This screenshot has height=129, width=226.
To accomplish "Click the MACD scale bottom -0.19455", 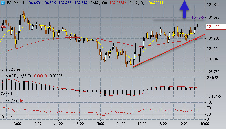I will pyautogui.click(x=214, y=97).
